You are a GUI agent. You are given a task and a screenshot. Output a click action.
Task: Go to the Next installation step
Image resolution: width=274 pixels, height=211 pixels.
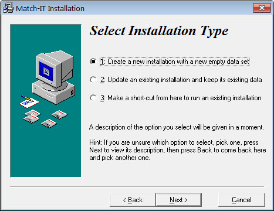[x=178, y=200]
